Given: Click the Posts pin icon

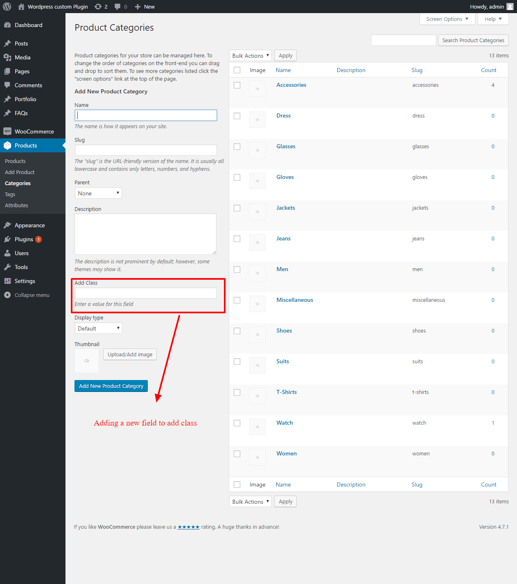Looking at the screenshot, I should [x=7, y=43].
